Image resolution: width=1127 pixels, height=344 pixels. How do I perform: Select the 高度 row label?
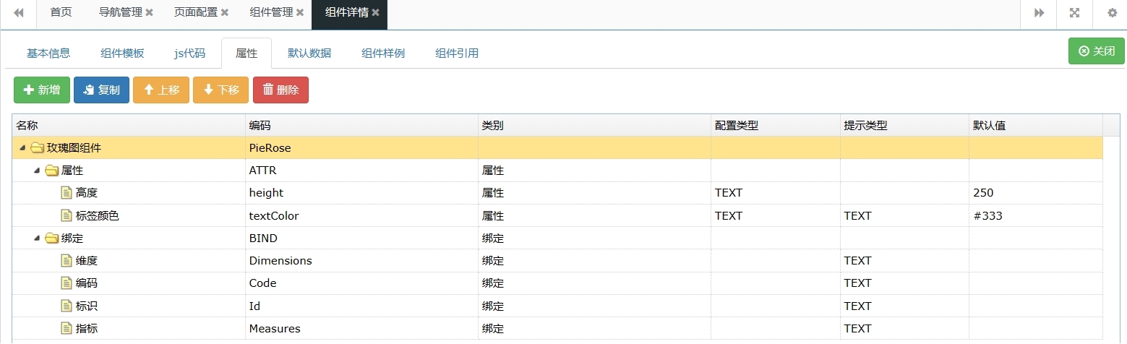[x=87, y=193]
